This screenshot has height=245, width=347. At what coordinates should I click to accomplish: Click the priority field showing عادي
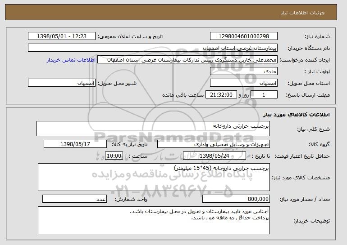(x=244, y=71)
